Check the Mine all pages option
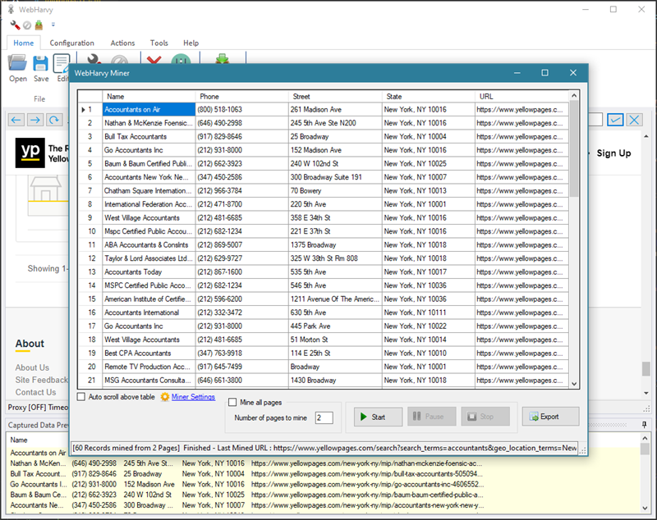 (232, 402)
